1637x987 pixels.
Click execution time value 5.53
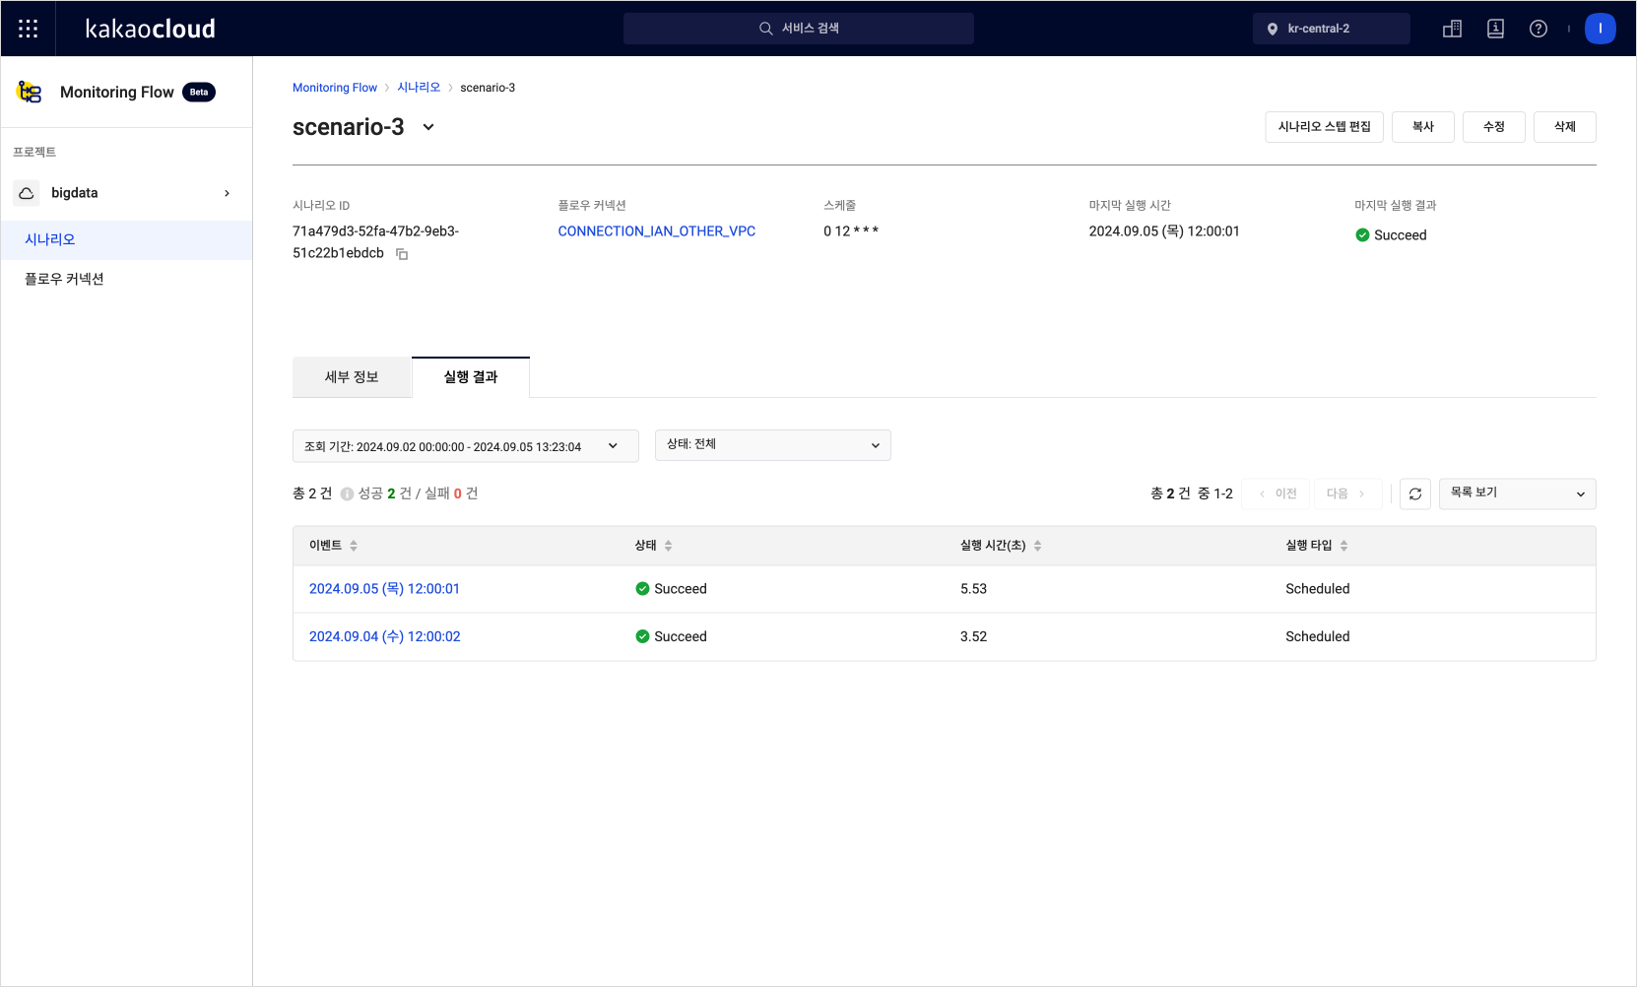[x=973, y=589]
